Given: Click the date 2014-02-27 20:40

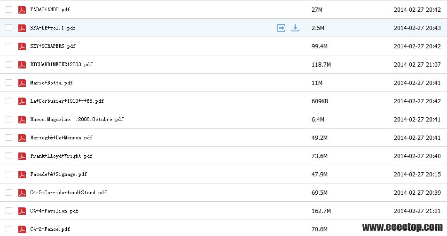Looking at the screenshot, I should (417, 156).
